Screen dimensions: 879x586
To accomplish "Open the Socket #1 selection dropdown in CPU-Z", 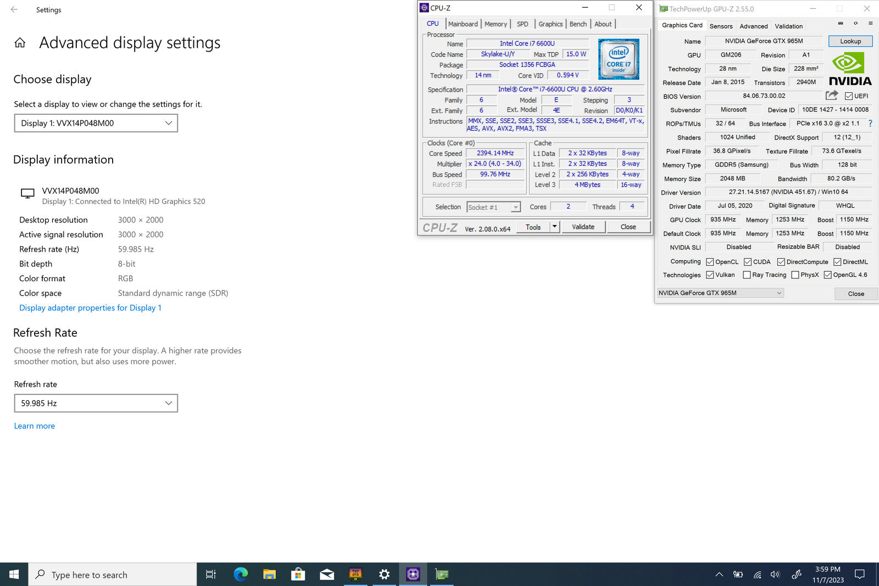I will [x=493, y=207].
